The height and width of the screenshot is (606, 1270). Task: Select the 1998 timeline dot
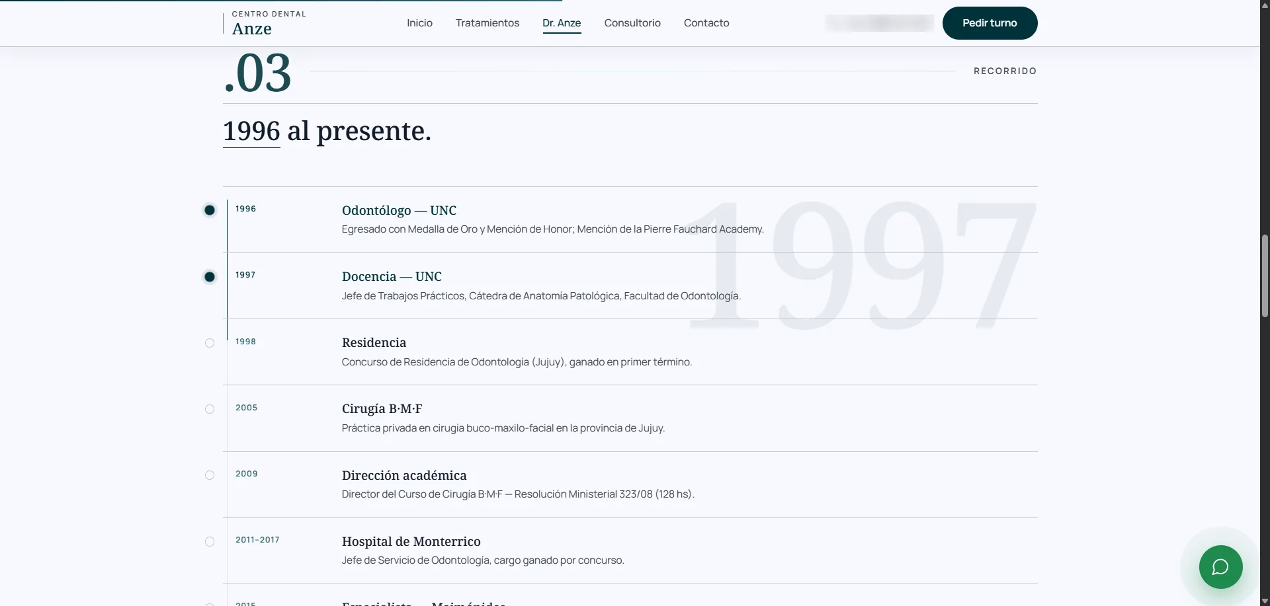coord(210,343)
